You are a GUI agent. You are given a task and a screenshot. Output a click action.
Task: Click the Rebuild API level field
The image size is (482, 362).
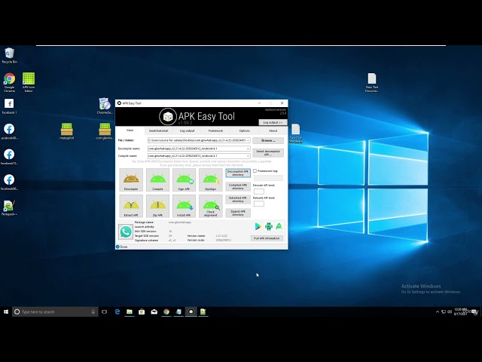pos(259,204)
